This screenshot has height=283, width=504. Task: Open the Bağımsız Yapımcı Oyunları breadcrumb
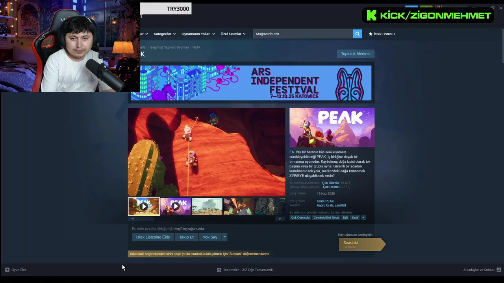pyautogui.click(x=169, y=47)
